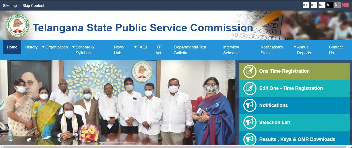Click Selection List megaphone icon
This screenshot has width=352, height=148.
pyautogui.click(x=250, y=122)
